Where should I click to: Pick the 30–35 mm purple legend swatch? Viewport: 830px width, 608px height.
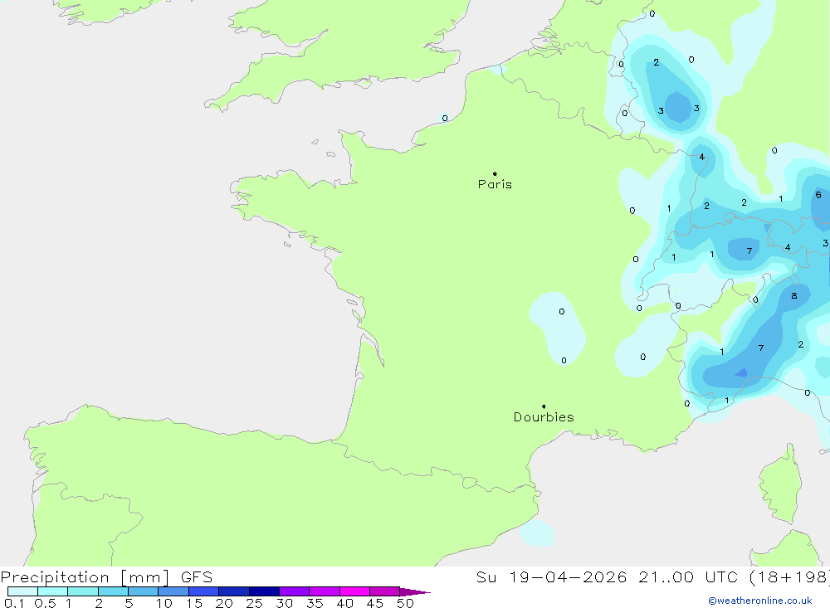[295, 591]
